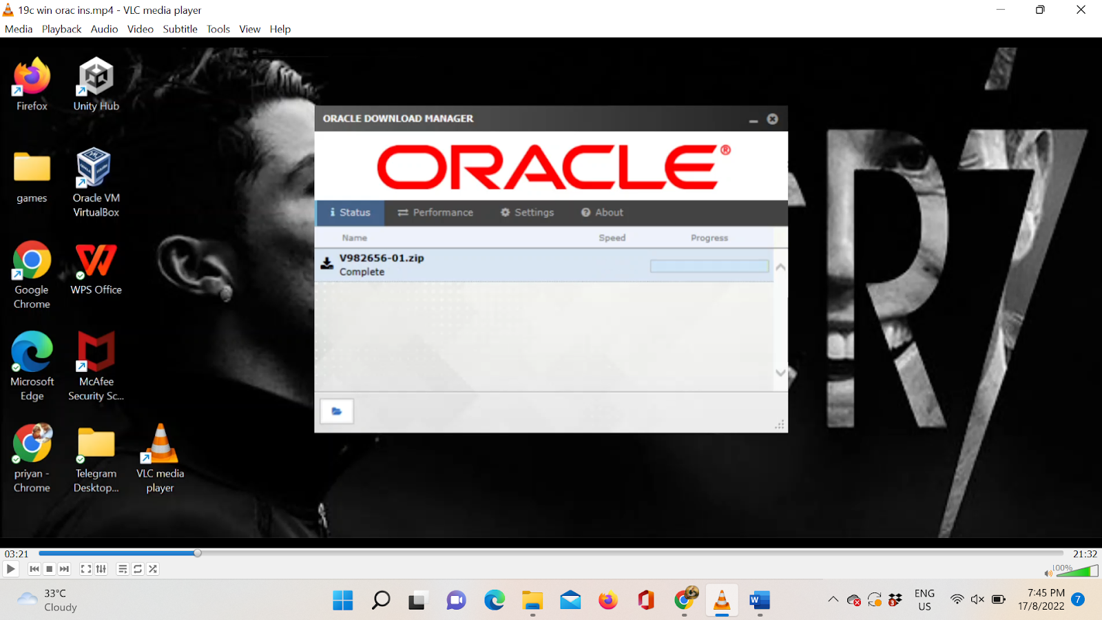Viewport: 1102px width, 620px height.
Task: Open Task View on the taskbar
Action: point(417,601)
